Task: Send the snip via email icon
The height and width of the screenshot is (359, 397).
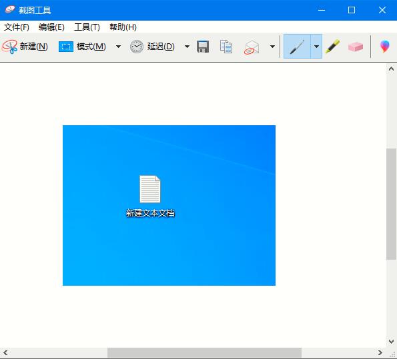Action: [x=252, y=47]
